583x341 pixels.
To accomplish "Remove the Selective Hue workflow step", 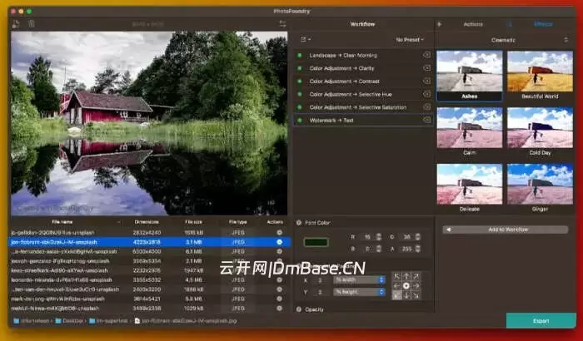I will point(426,94).
